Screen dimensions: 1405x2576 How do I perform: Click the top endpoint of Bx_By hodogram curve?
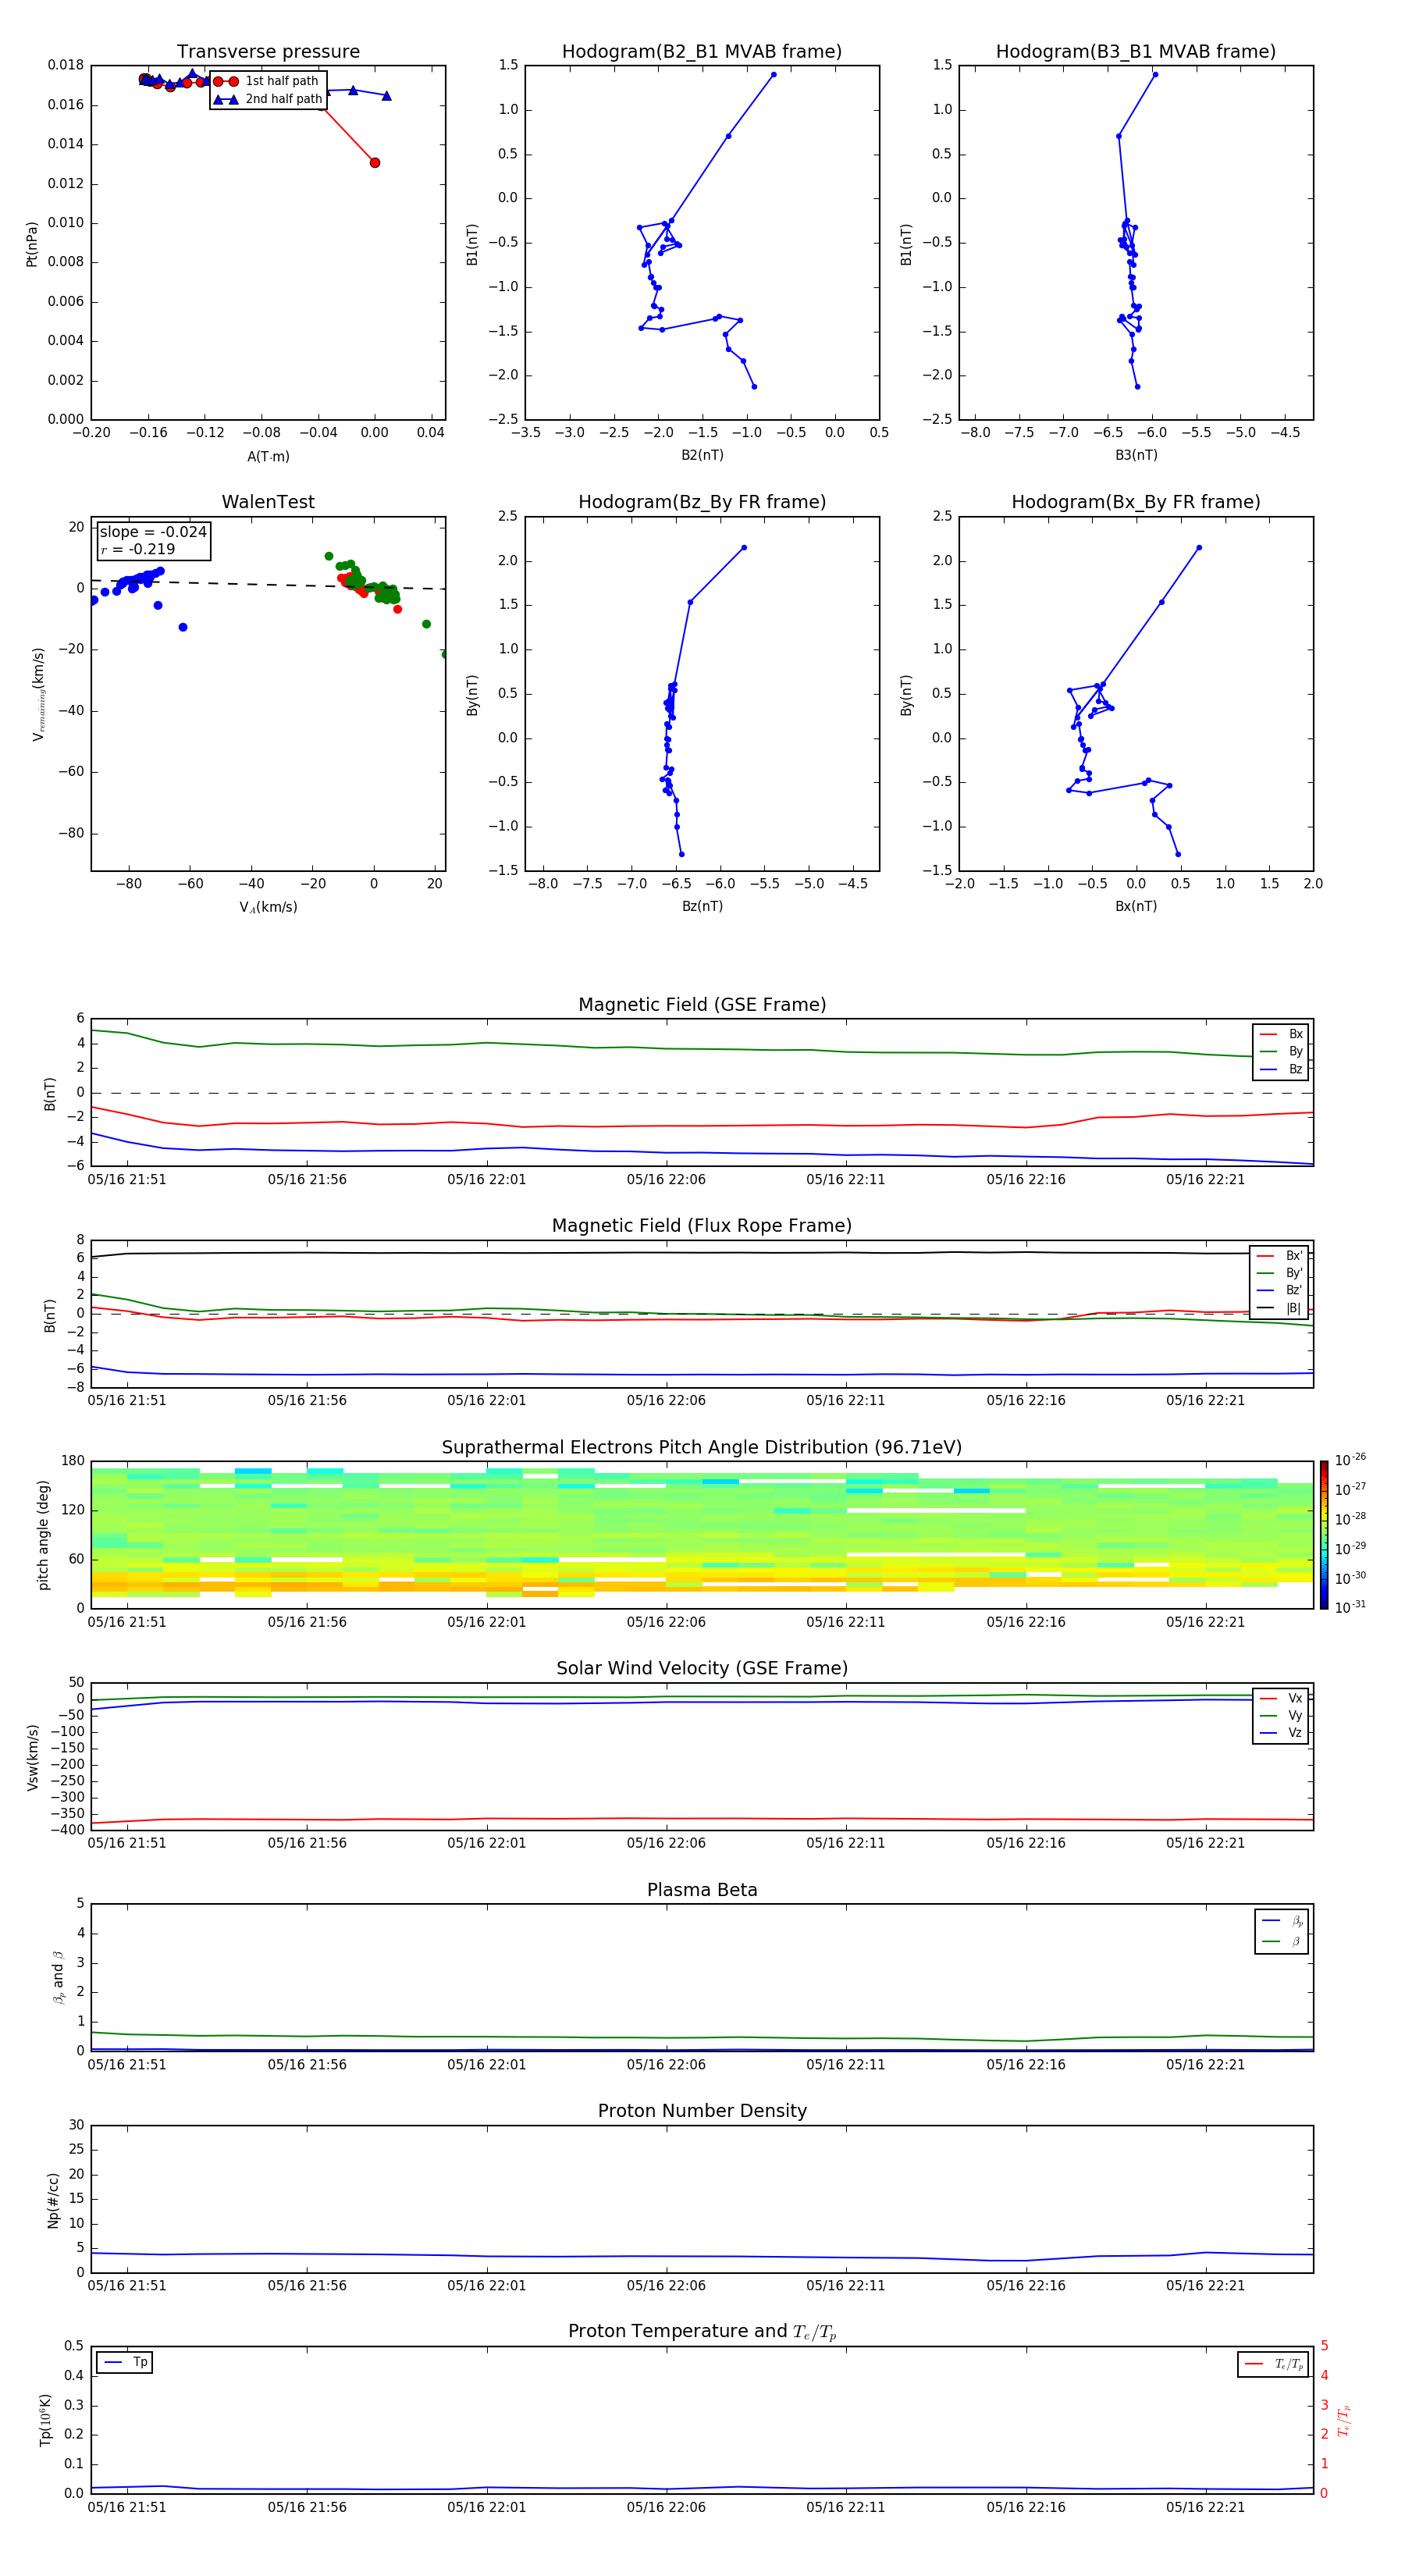pos(1199,548)
